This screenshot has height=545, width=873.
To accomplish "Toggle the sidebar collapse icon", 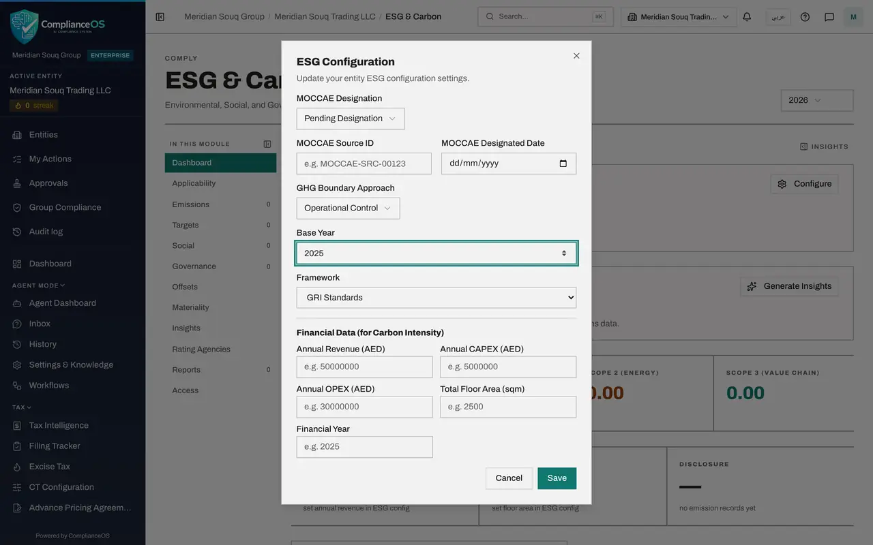I will click(x=160, y=16).
